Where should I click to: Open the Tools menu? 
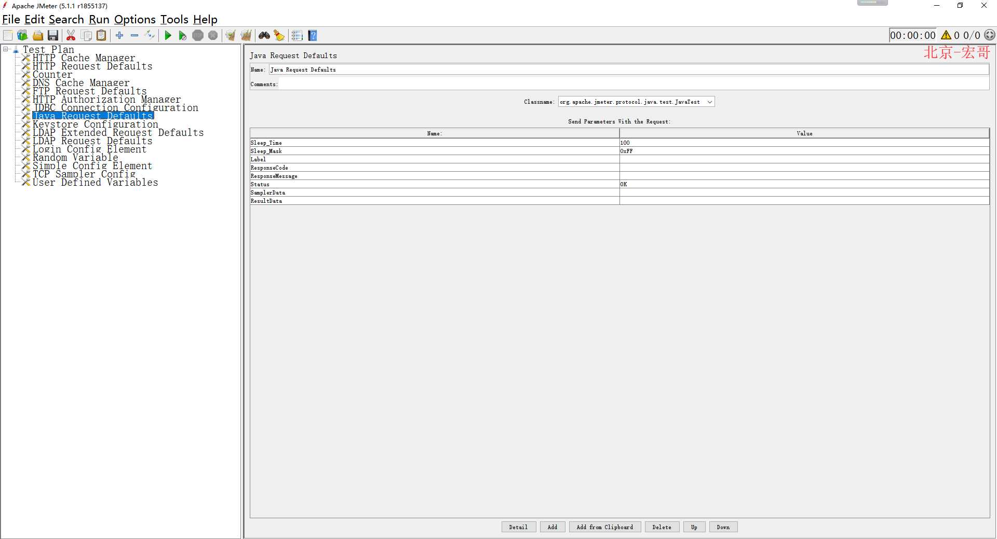pyautogui.click(x=174, y=20)
